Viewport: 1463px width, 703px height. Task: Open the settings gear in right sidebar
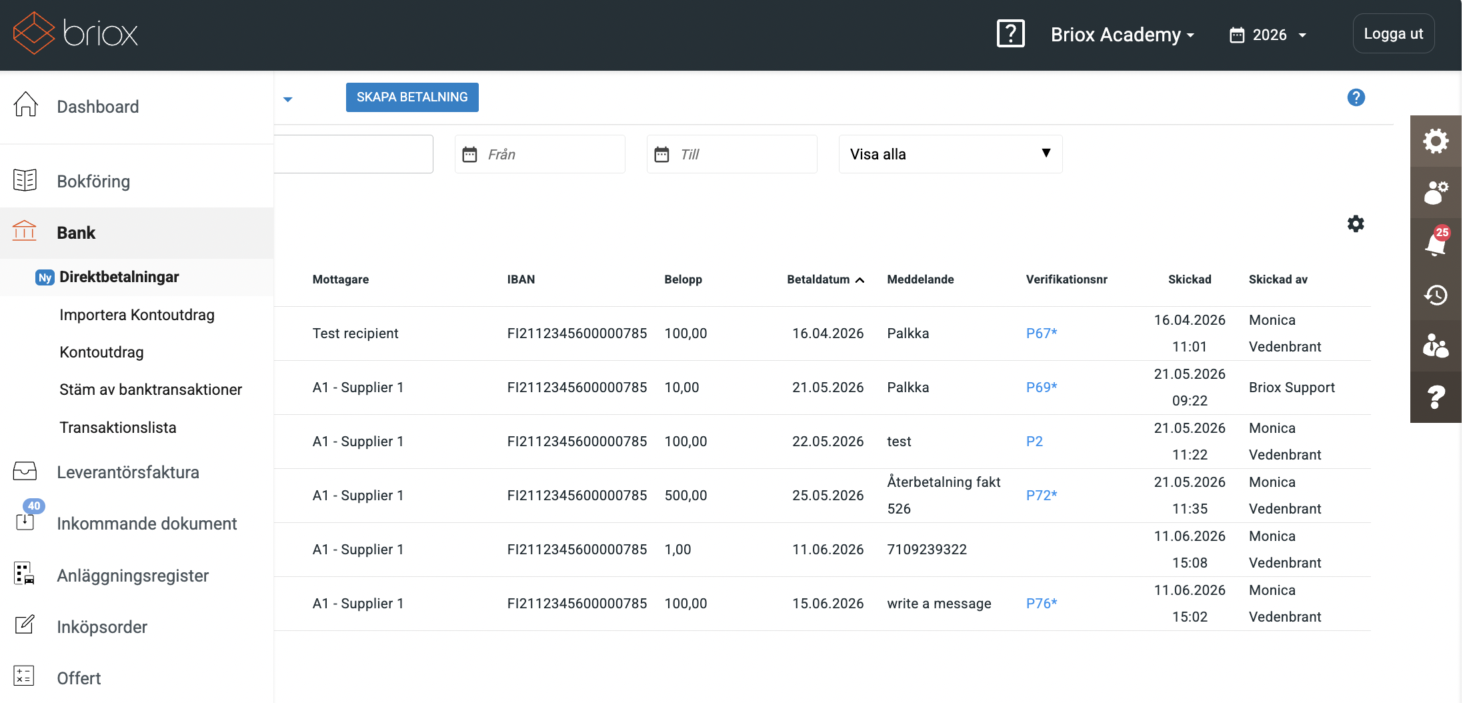coord(1436,141)
